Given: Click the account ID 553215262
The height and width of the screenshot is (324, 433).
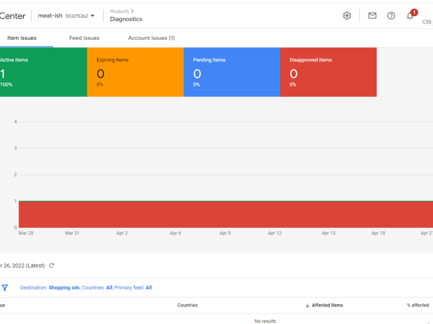Looking at the screenshot, I should 77,16.
